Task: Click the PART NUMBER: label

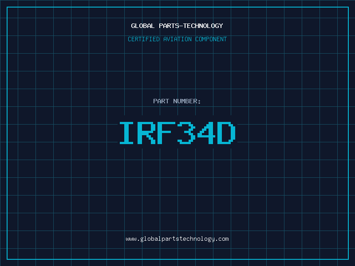Action: 177,101
